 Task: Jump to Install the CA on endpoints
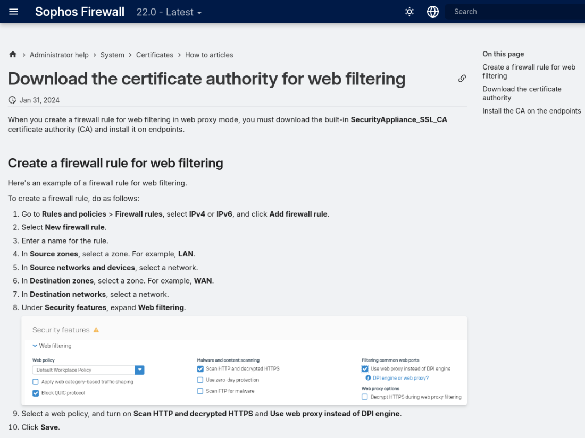tap(531, 111)
